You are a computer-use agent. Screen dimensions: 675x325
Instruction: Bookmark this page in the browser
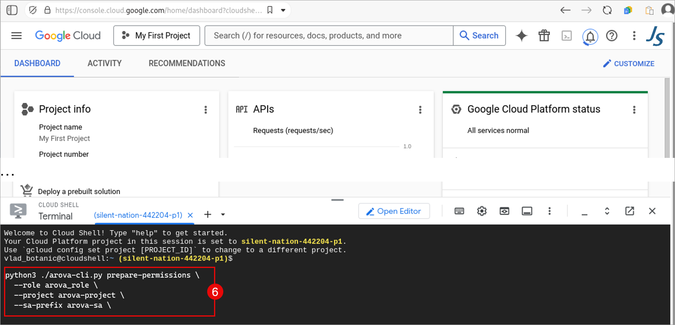[x=270, y=10]
